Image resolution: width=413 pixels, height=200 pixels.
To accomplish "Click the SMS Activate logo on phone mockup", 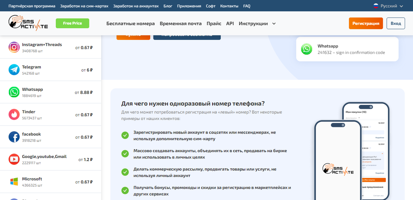I will click(x=338, y=169).
